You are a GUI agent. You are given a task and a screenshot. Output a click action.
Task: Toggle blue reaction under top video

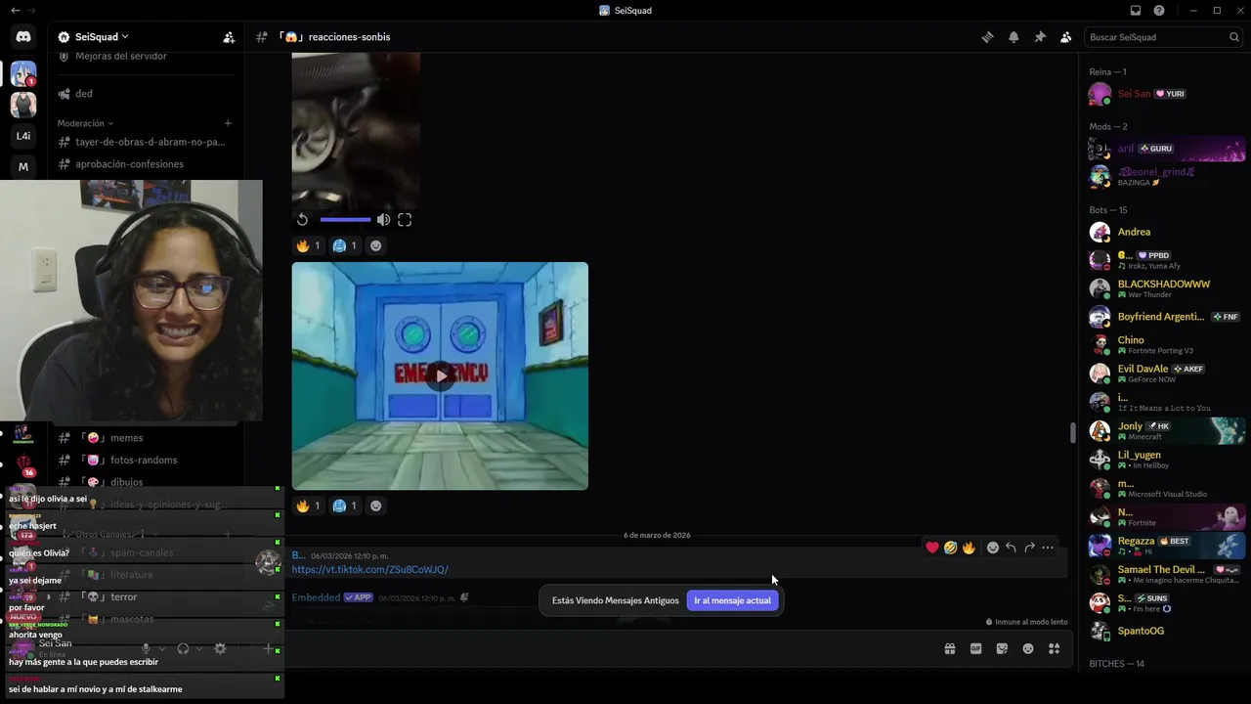345,245
